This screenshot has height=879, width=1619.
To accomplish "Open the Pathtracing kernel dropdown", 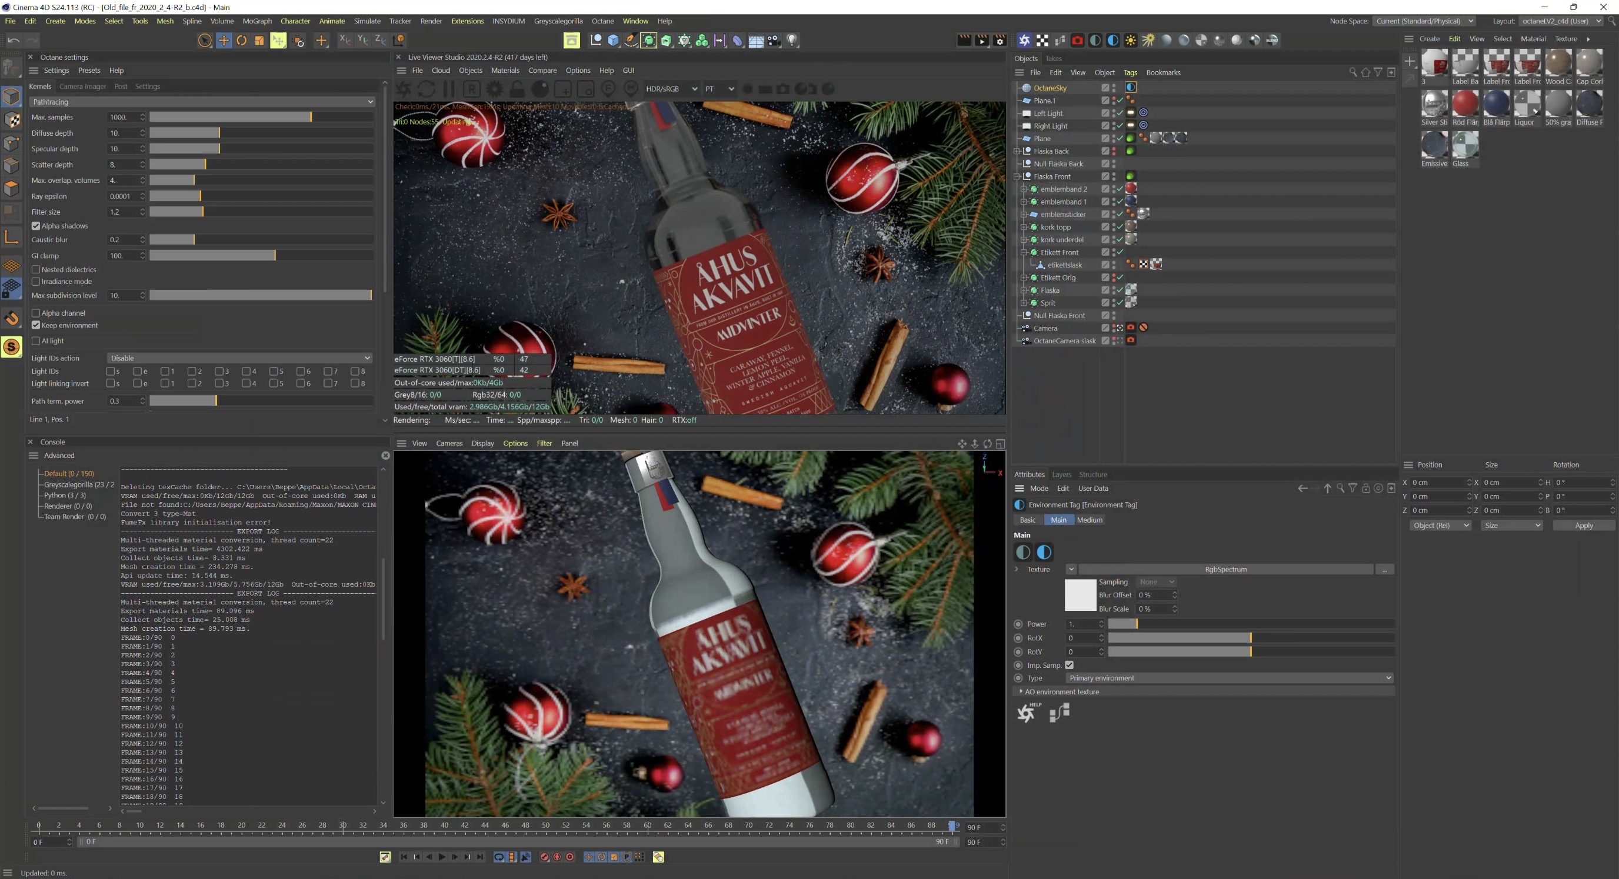I will (x=202, y=102).
